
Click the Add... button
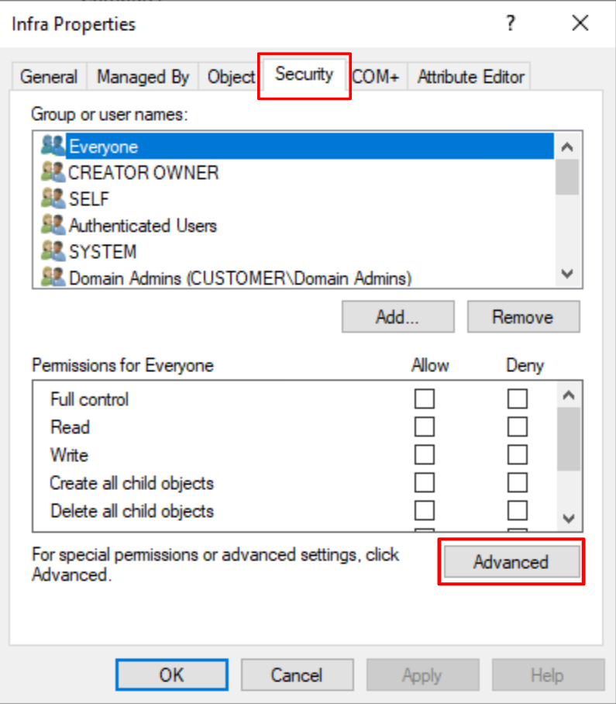pyautogui.click(x=397, y=316)
